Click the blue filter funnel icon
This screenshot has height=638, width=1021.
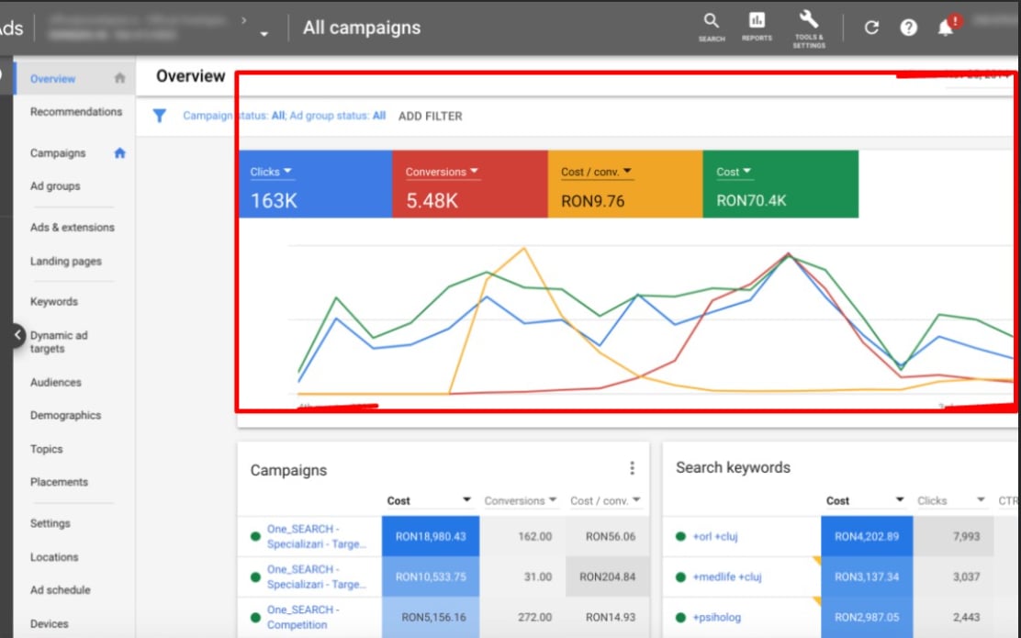pos(160,116)
